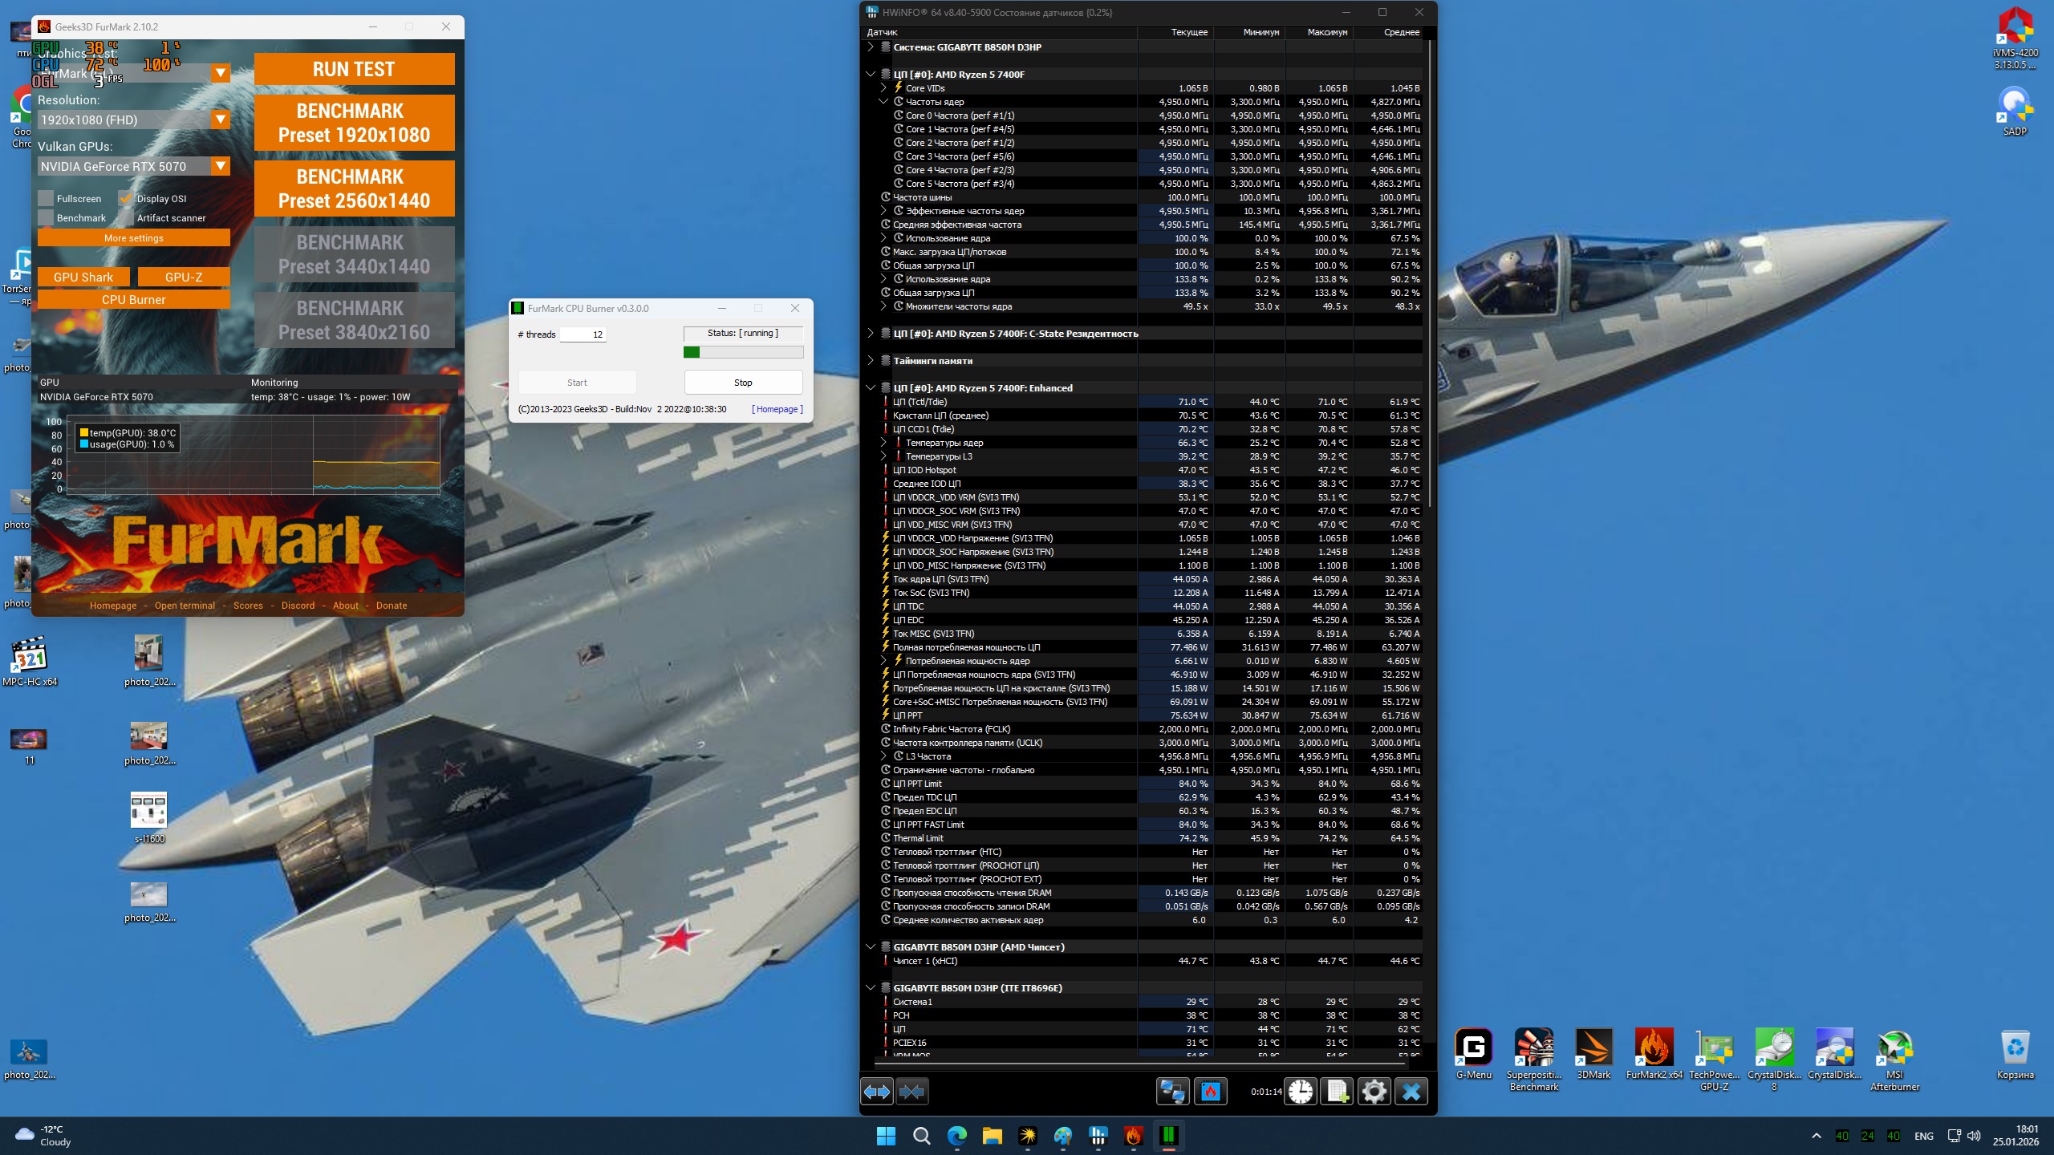Reset sensor values with clock icon
This screenshot has height=1155, width=2054.
(1301, 1092)
